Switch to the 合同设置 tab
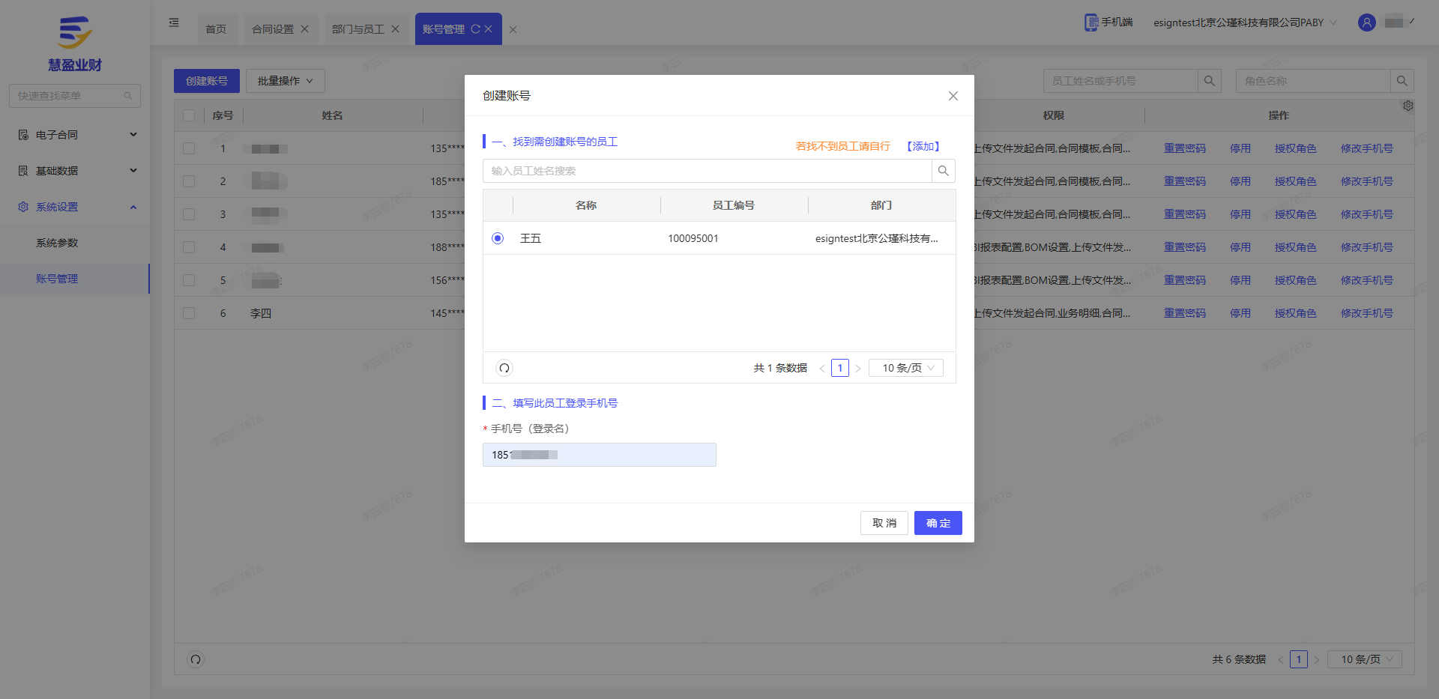This screenshot has height=699, width=1439. [273, 29]
